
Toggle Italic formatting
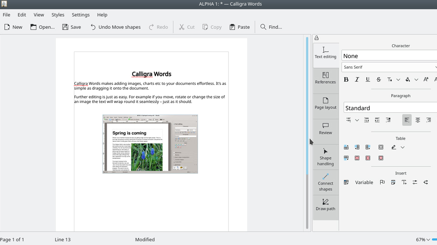(x=357, y=80)
